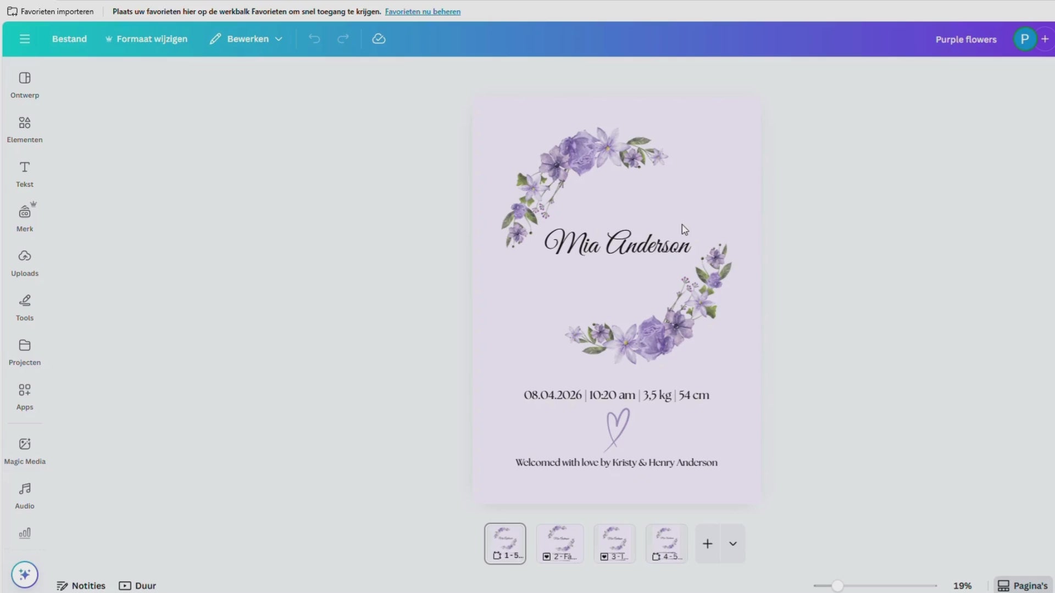This screenshot has height=593, width=1055.
Task: Click the plus icon beside avatar
Action: (x=1045, y=39)
